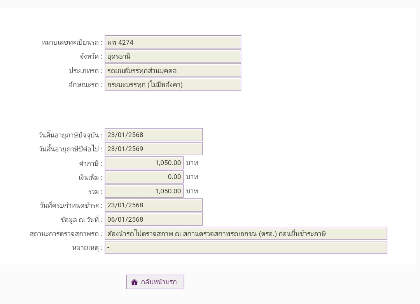This screenshot has height=304, width=420.
Task: Click the เงินเพิ่ม 0.00 field
Action: pos(144,177)
